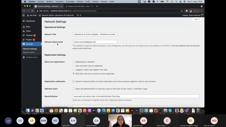Open a new browser tab with the plus icon
This screenshot has width=226, height=127.
(97, 6)
